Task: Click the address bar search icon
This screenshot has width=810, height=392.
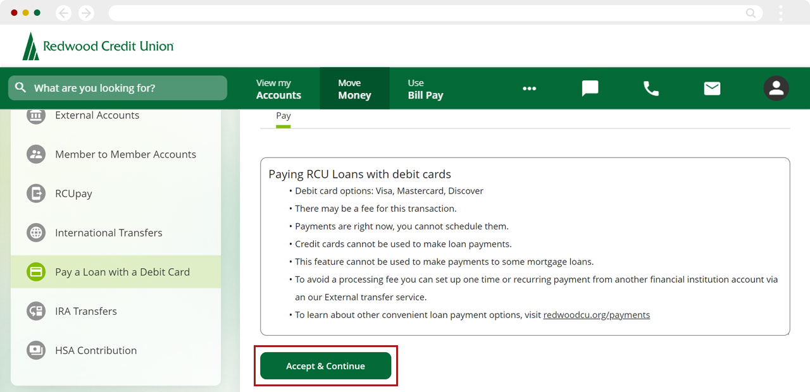Action: [x=751, y=13]
